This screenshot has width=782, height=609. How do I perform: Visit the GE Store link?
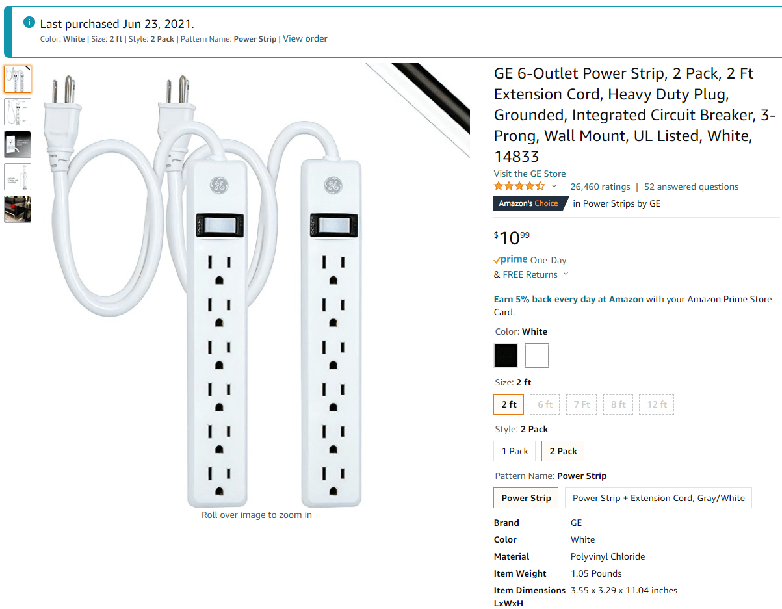click(x=530, y=174)
